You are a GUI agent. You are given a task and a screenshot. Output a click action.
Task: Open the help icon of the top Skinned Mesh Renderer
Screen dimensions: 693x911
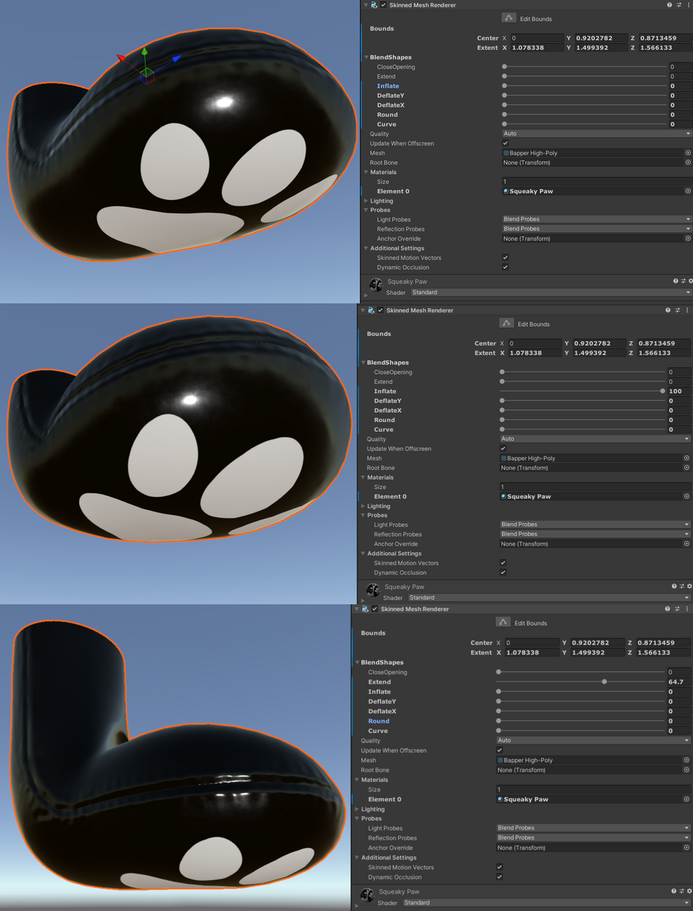(x=669, y=5)
